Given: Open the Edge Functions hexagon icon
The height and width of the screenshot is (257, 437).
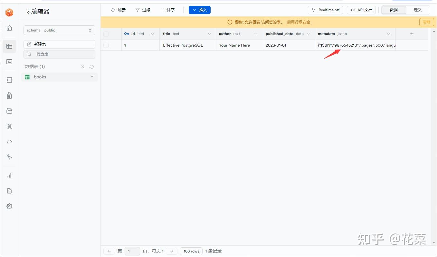Looking at the screenshot, I should click(x=9, y=126).
